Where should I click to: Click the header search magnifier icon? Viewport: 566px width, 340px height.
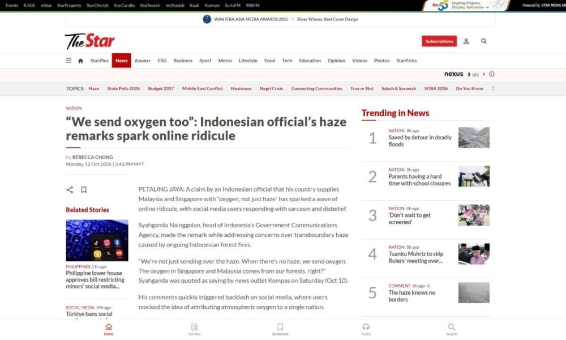(484, 41)
